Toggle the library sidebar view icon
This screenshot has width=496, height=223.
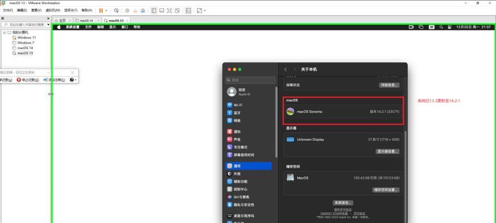pos(154,11)
